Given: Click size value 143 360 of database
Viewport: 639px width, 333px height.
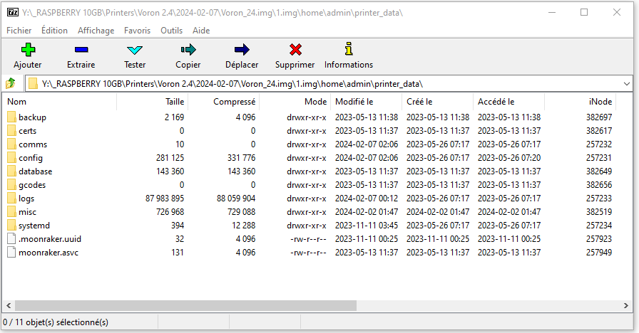Looking at the screenshot, I should click(x=170, y=171).
